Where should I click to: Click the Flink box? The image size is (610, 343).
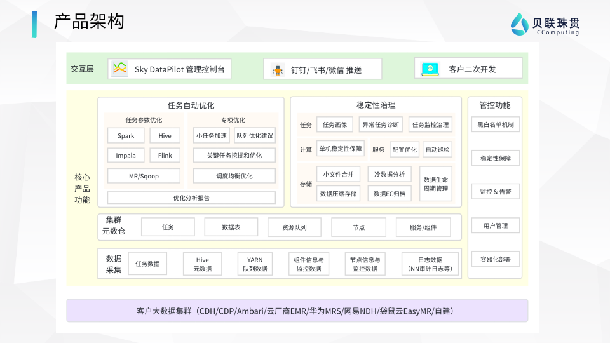pyautogui.click(x=165, y=156)
